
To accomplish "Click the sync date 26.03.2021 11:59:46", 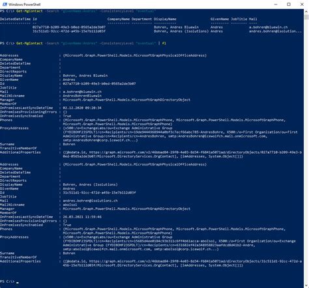I will click(82, 217).
